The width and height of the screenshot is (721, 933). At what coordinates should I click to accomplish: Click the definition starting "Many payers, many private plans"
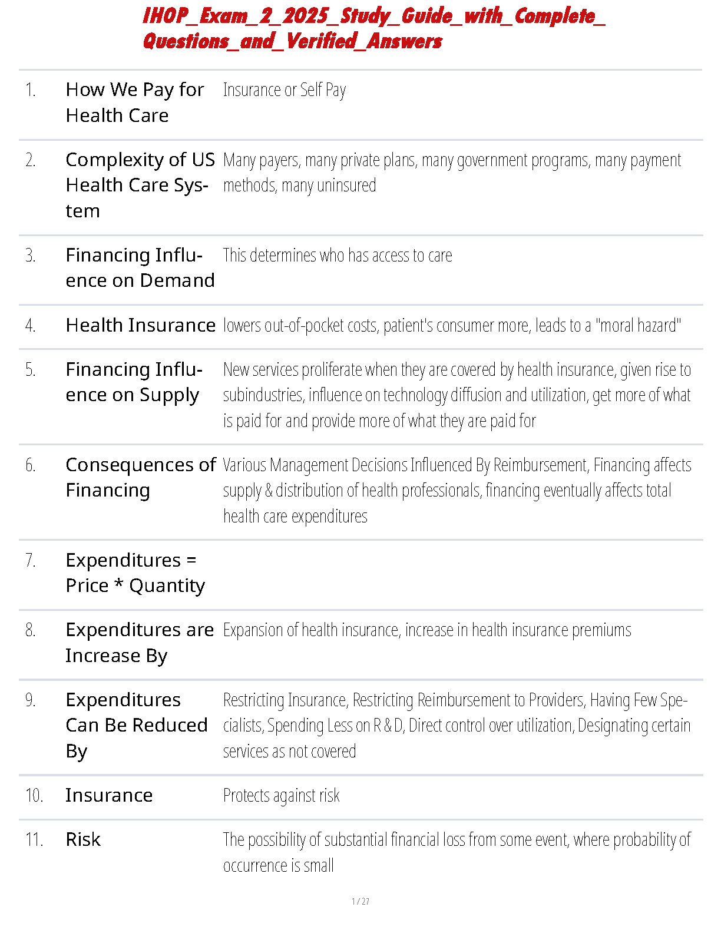pyautogui.click(x=451, y=173)
